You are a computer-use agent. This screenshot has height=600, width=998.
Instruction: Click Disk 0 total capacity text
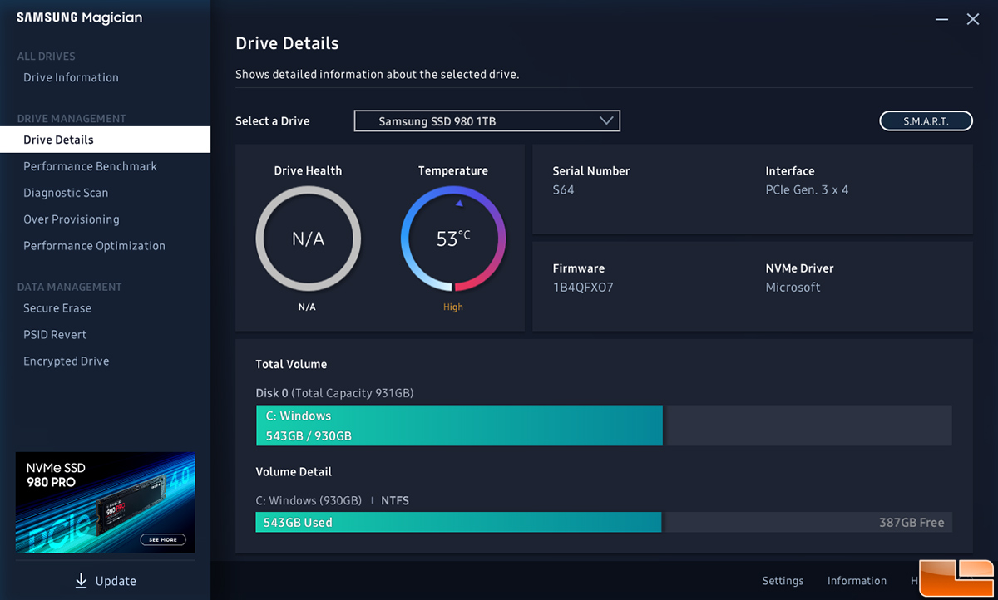click(x=334, y=393)
